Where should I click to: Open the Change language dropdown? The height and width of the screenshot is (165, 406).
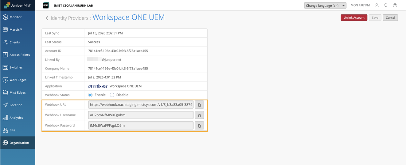[x=325, y=6]
